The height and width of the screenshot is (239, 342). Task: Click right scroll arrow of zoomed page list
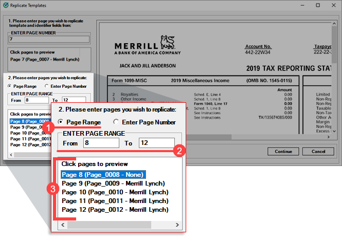click(x=177, y=225)
